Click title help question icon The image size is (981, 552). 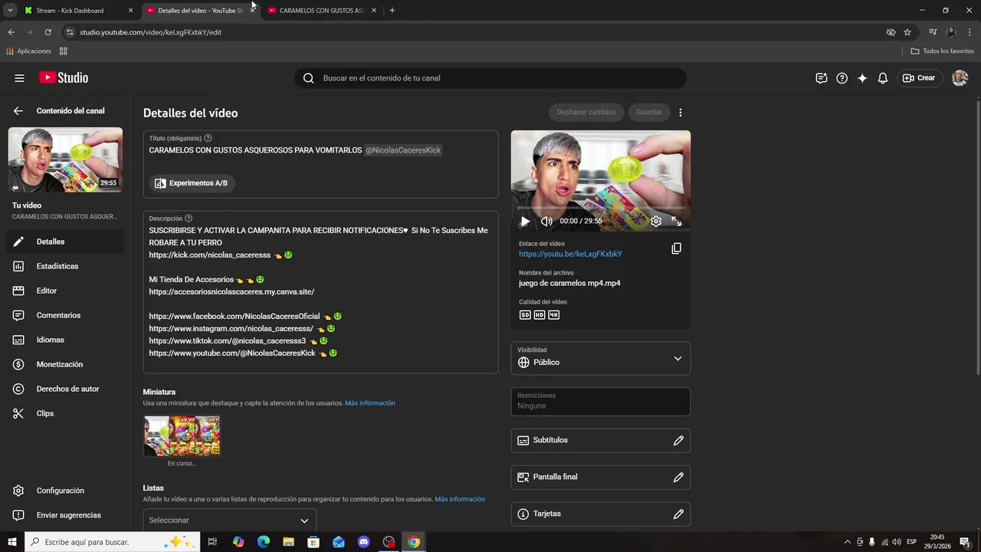[208, 139]
